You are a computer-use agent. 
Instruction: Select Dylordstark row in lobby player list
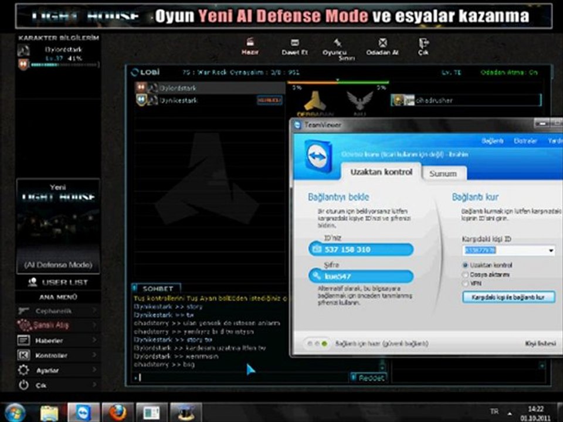click(210, 87)
